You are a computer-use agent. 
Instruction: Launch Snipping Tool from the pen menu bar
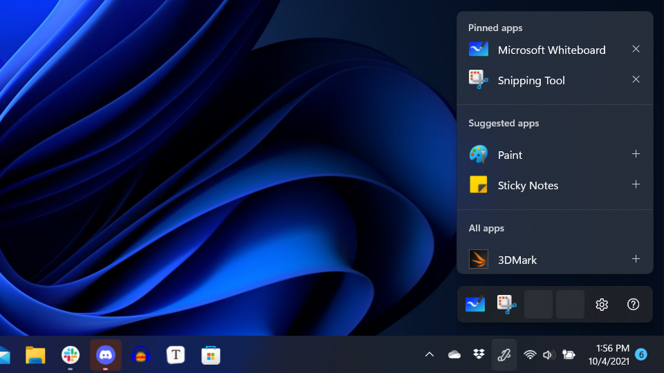(506, 304)
